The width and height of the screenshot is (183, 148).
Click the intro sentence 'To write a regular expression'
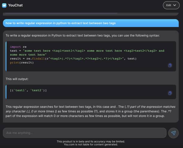click(82, 35)
